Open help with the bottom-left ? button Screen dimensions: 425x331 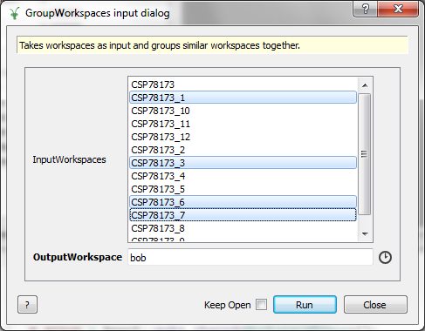coord(27,305)
